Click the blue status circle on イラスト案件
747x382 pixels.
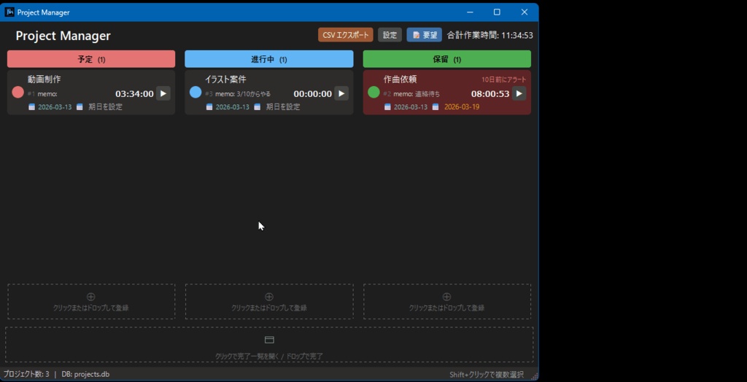(196, 93)
